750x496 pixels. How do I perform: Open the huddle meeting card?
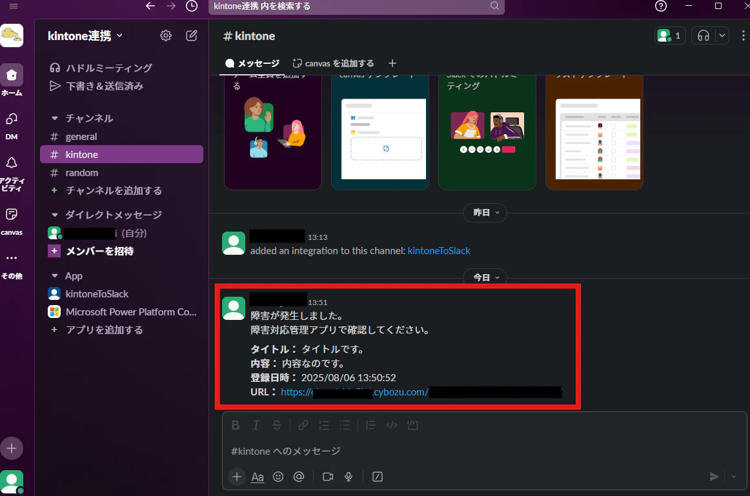pos(487,132)
